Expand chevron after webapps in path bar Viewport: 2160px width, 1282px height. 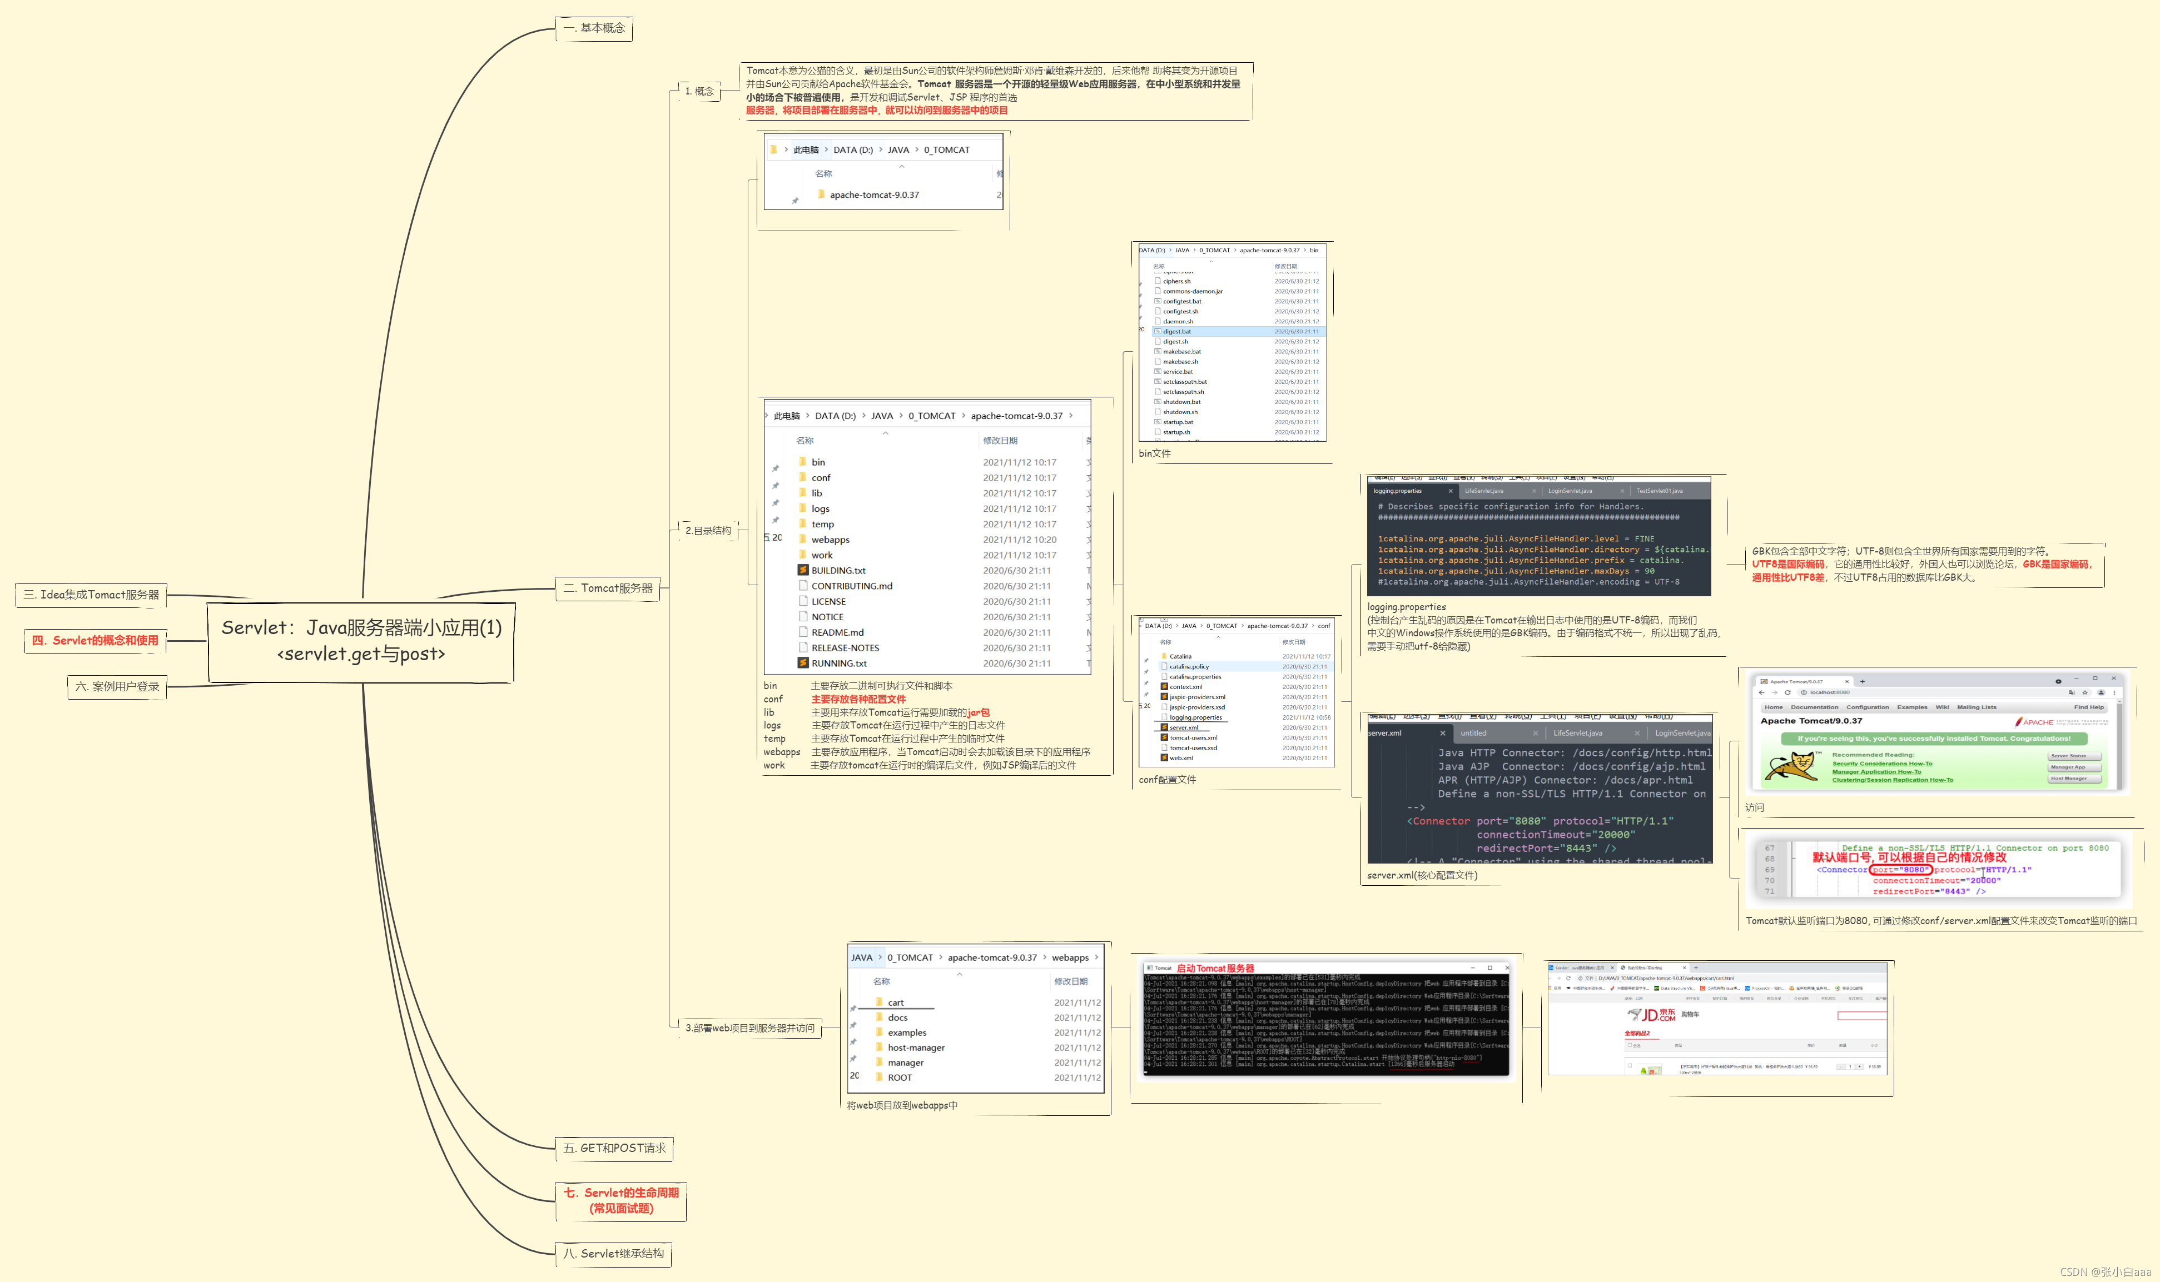coord(1097,957)
